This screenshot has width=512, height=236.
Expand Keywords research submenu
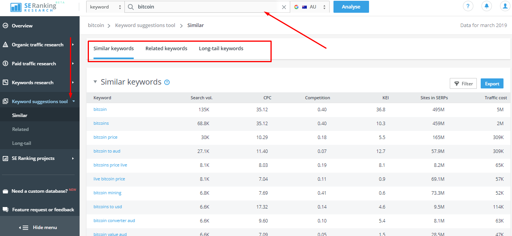coord(73,83)
